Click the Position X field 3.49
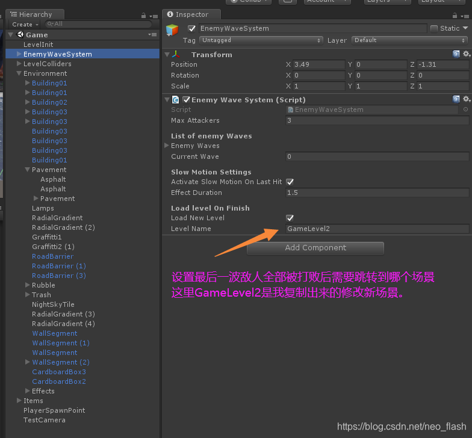The height and width of the screenshot is (438, 472). [x=319, y=65]
